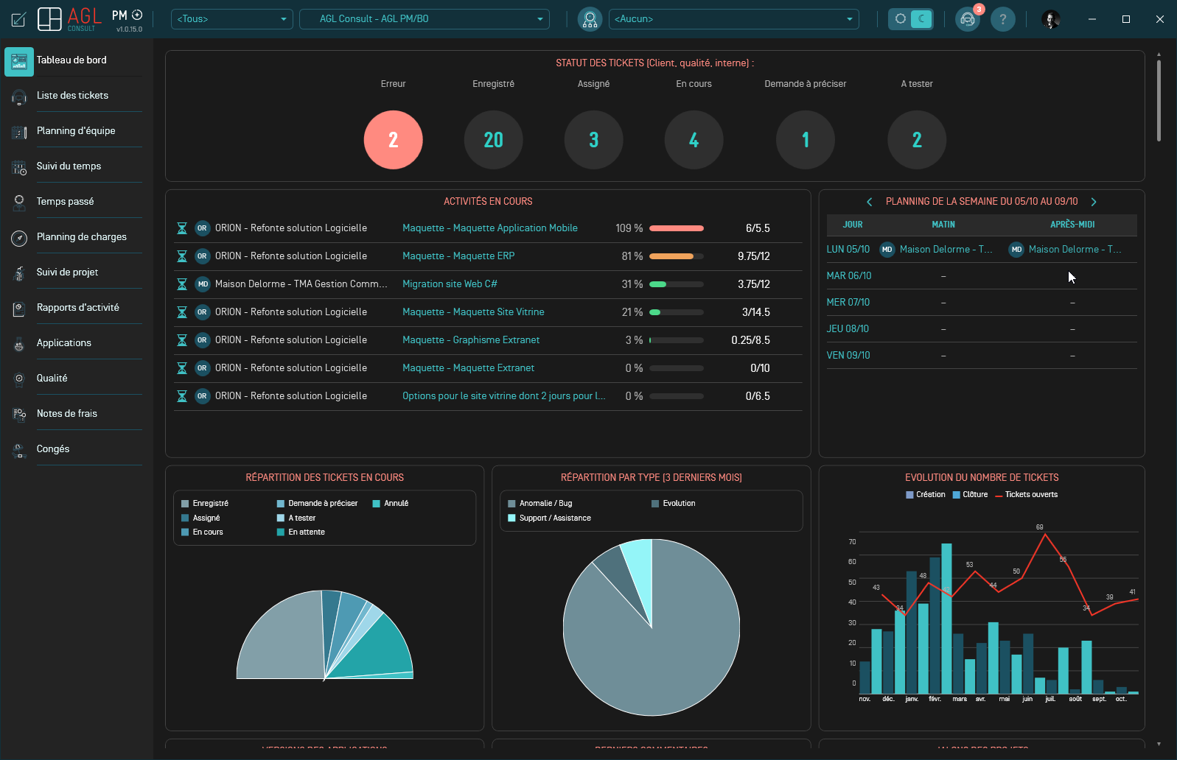Click the Planning de charges clock icon
Viewport: 1177px width, 760px height.
[x=19, y=237]
